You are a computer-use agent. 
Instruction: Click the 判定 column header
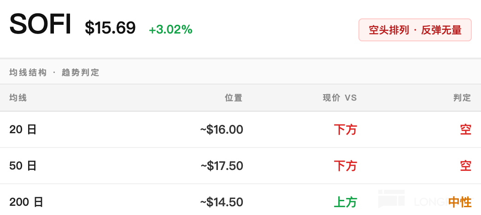tap(462, 98)
